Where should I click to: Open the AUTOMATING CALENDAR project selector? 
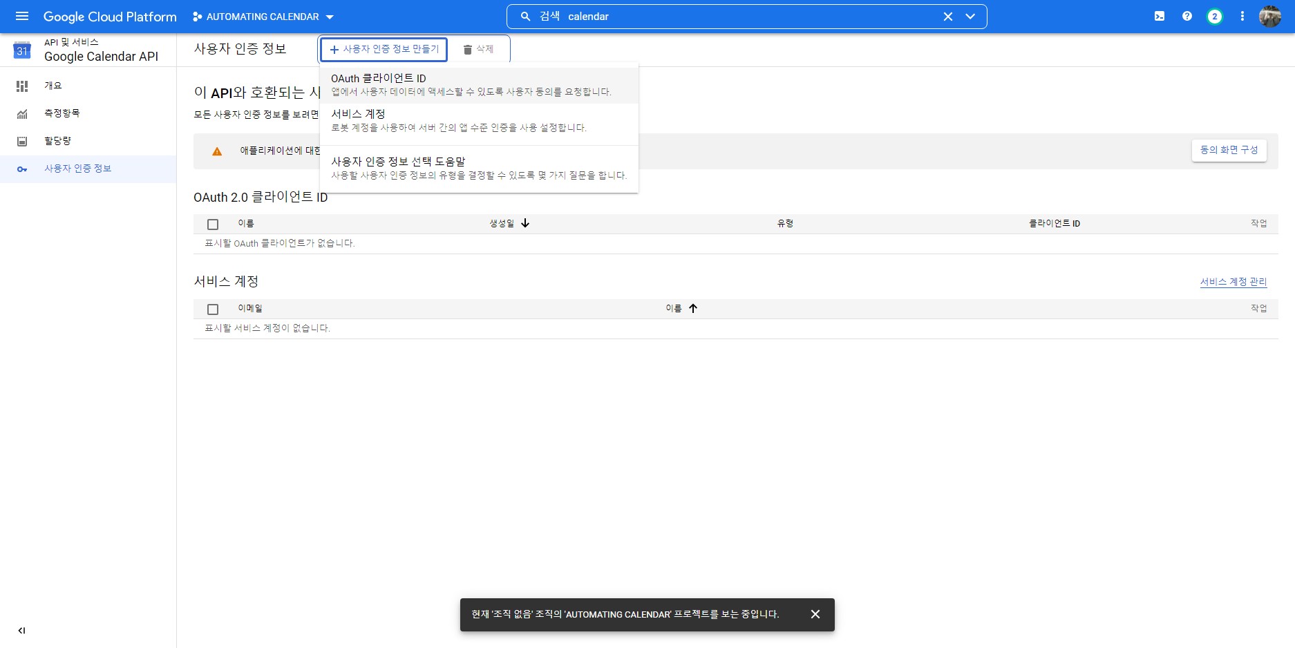(263, 17)
